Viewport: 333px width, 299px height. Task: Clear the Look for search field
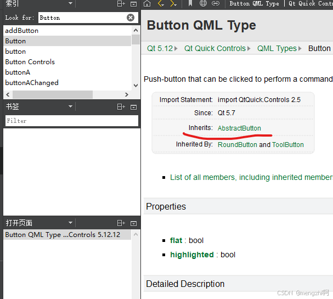pyautogui.click(x=131, y=18)
